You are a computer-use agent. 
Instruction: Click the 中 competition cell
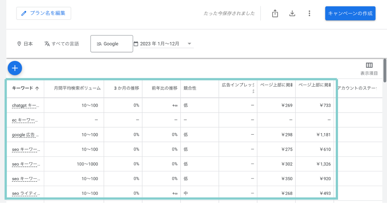pyautogui.click(x=186, y=193)
